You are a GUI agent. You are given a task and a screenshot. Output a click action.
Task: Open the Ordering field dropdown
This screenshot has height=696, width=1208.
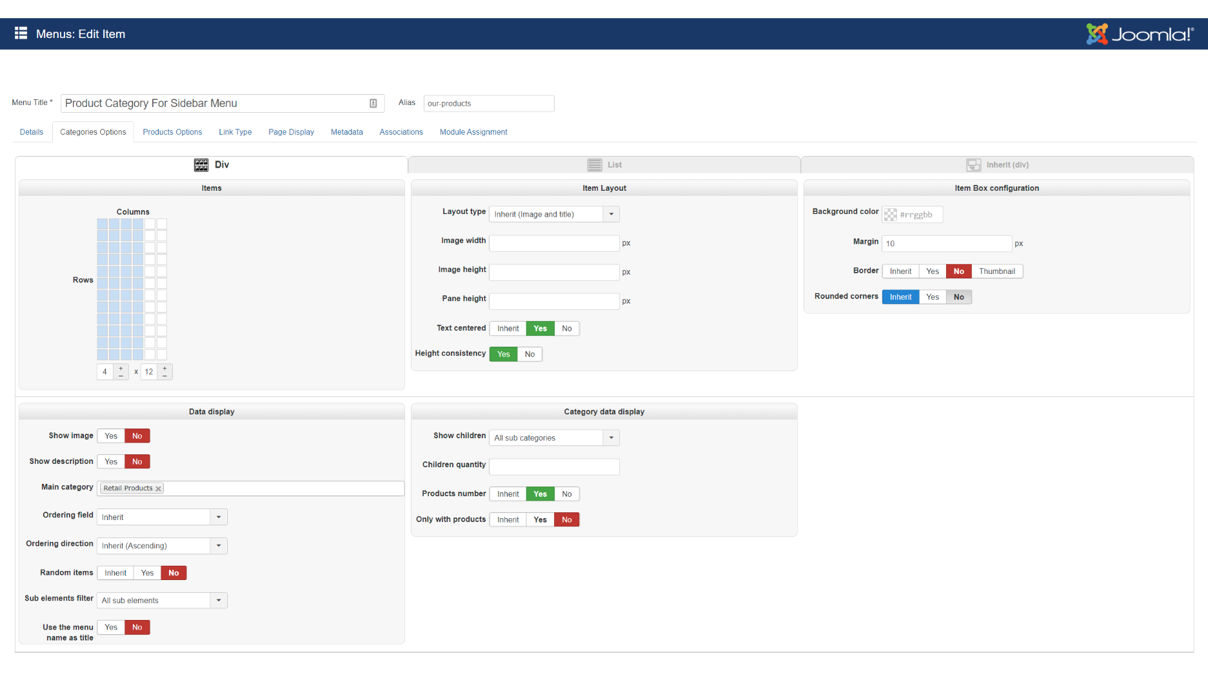[x=162, y=517]
